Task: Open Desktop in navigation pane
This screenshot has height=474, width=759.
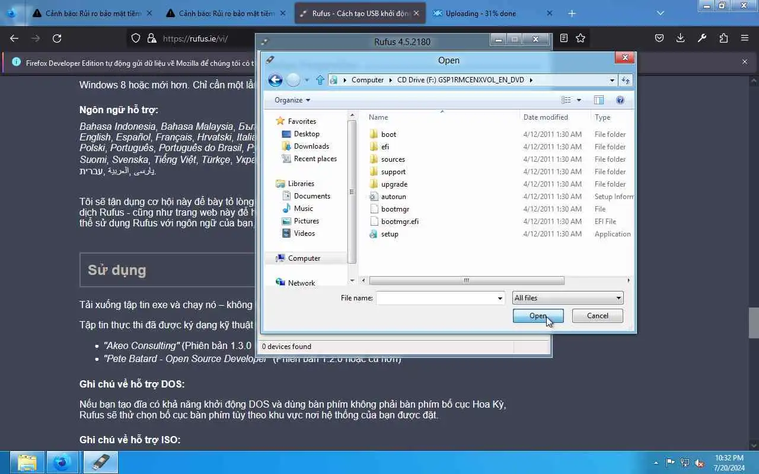Action: (307, 134)
